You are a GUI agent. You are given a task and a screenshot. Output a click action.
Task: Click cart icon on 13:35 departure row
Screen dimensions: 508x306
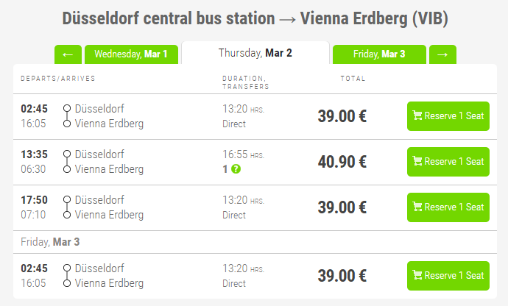click(417, 162)
